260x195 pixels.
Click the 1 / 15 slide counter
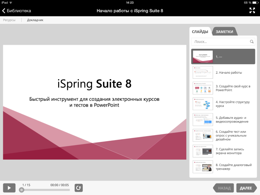click(26, 185)
